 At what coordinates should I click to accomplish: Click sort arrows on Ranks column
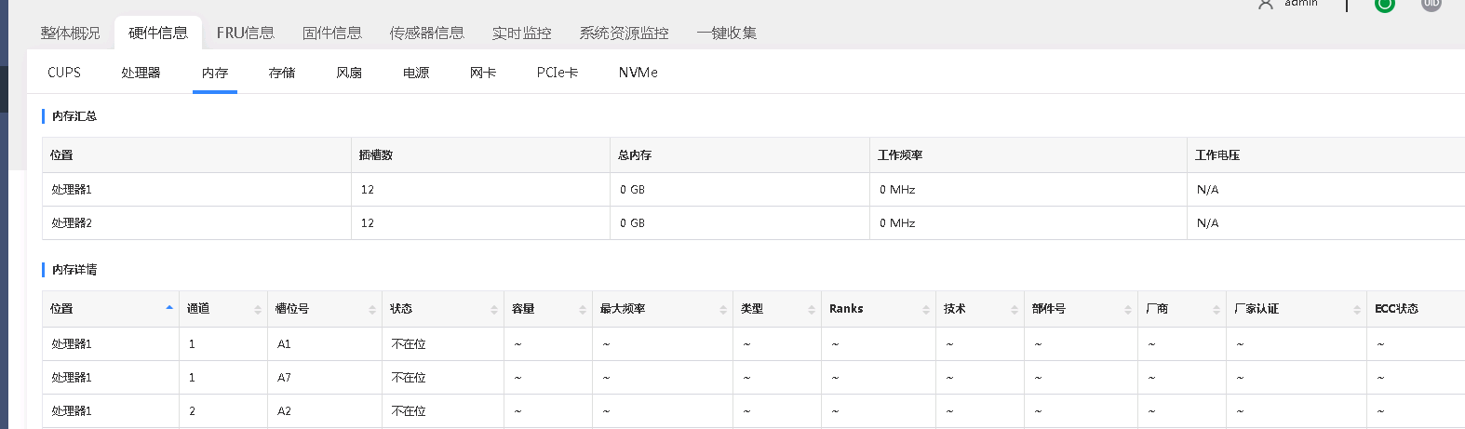tap(926, 309)
